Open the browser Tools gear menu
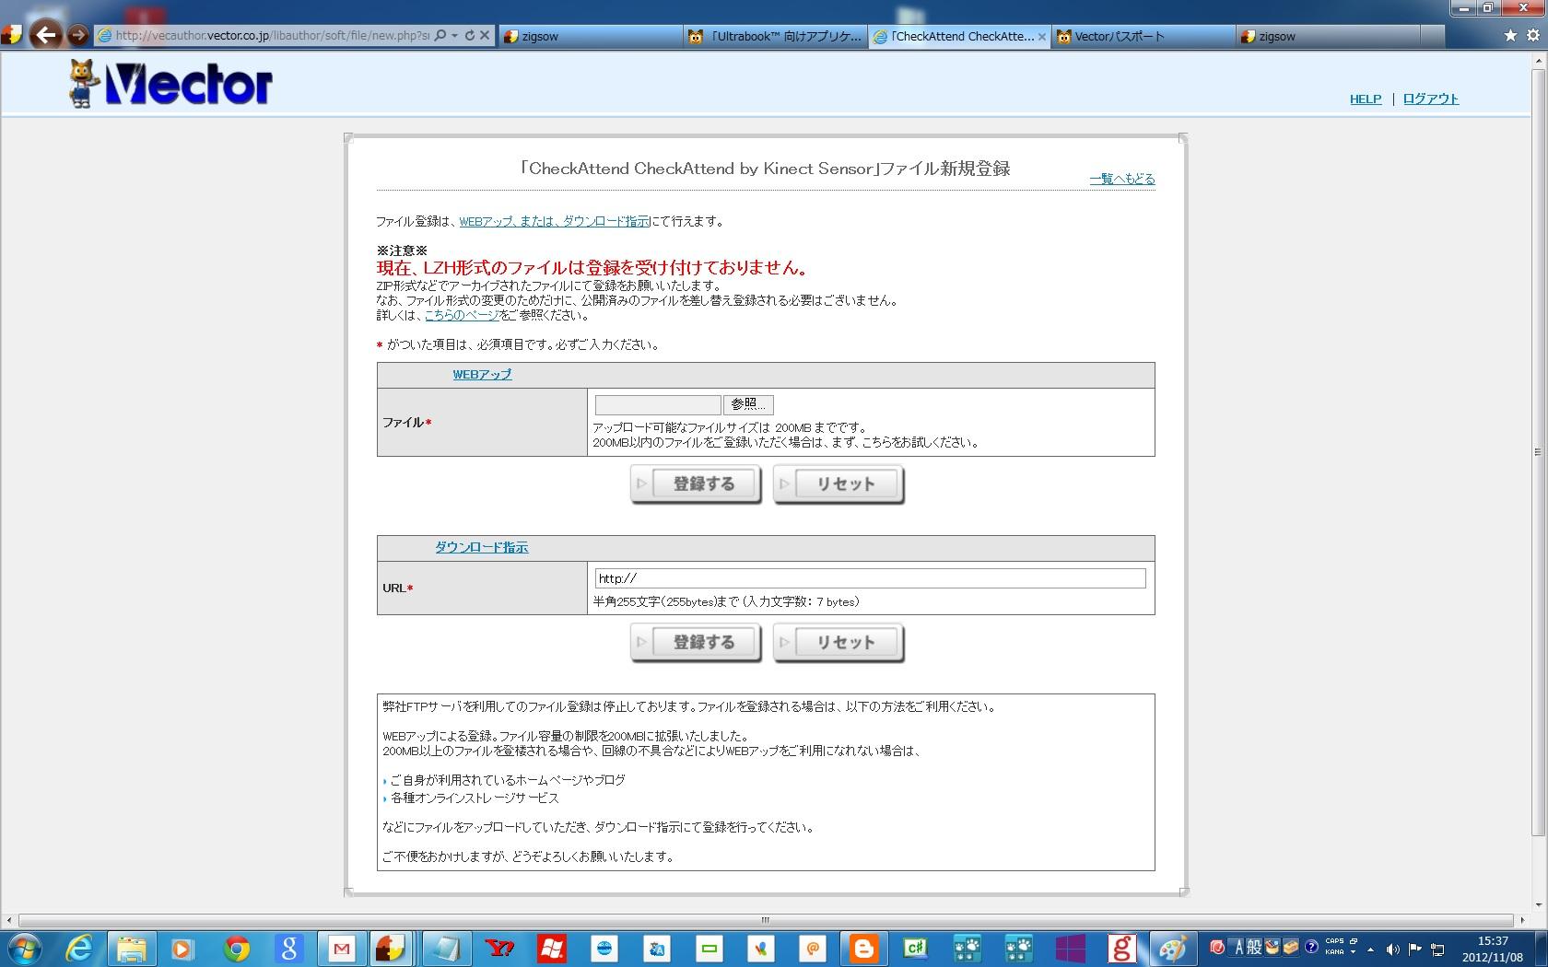Screen dimensions: 1548x967 tap(1533, 36)
